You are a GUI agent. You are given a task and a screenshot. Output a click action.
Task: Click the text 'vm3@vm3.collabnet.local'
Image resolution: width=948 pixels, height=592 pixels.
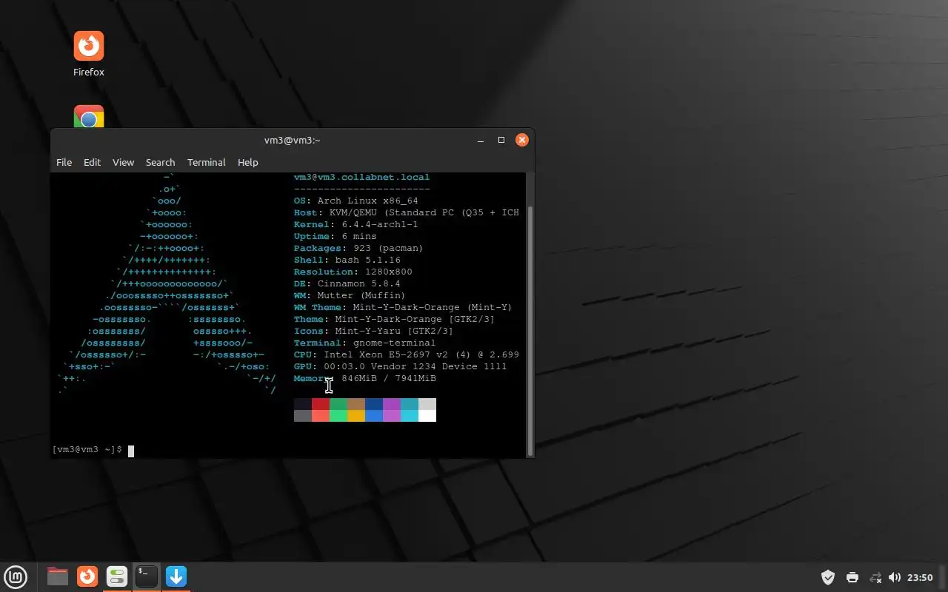click(x=361, y=177)
